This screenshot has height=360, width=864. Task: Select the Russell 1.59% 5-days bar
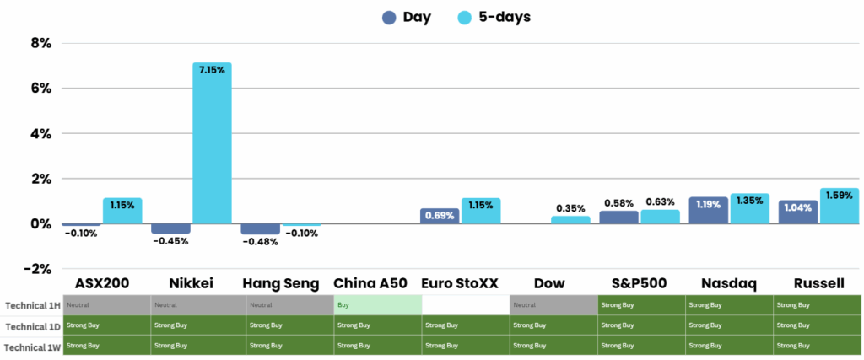pos(839,207)
